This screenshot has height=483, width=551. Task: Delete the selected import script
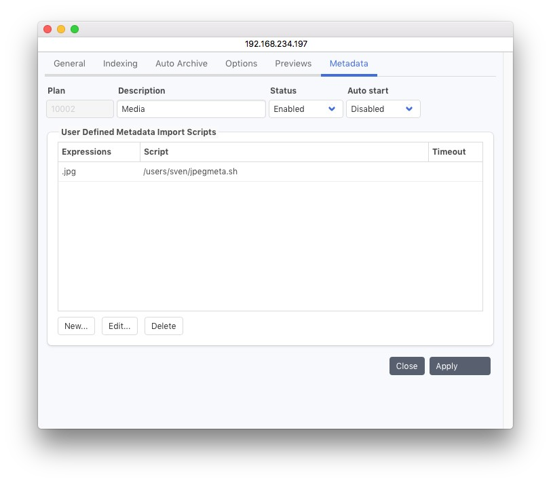coord(164,326)
